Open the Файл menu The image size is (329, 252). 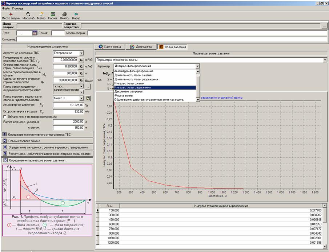tap(6, 8)
